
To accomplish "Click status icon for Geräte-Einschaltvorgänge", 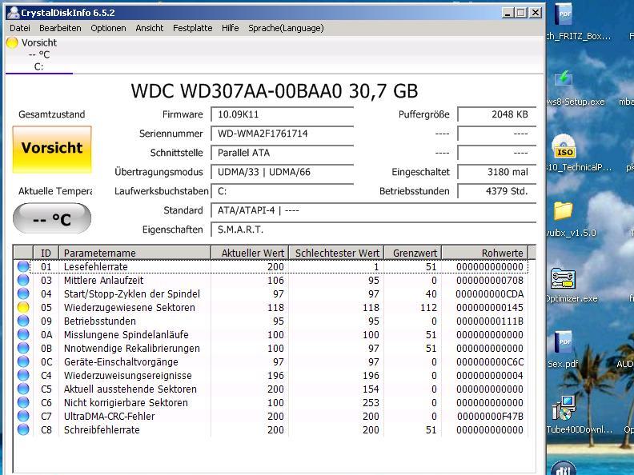I will tap(23, 361).
